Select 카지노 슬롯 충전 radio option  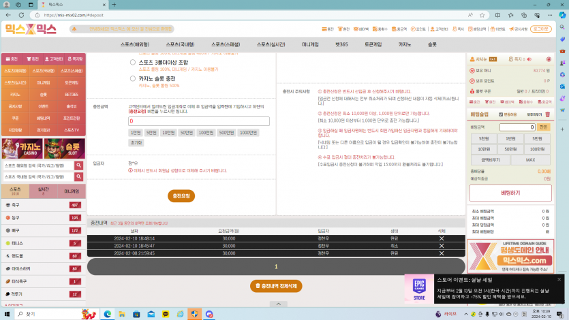pyautogui.click(x=132, y=79)
